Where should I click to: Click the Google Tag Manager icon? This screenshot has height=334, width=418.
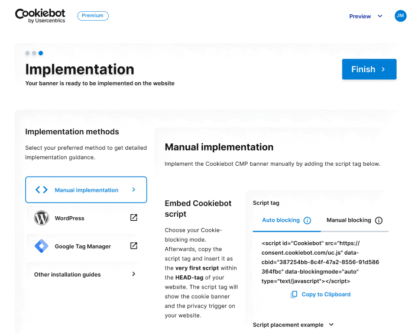[x=41, y=246]
